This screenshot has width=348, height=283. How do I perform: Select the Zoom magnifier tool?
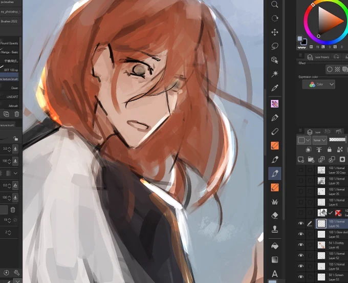pyautogui.click(x=275, y=4)
